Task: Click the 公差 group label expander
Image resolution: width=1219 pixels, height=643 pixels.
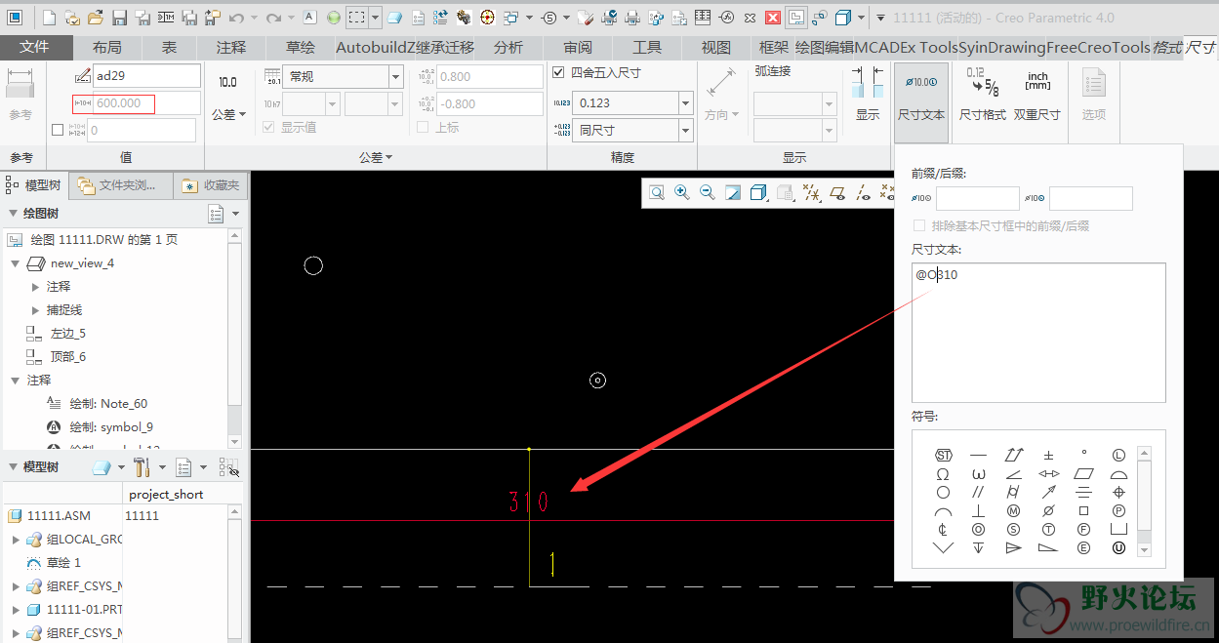Action: (376, 157)
